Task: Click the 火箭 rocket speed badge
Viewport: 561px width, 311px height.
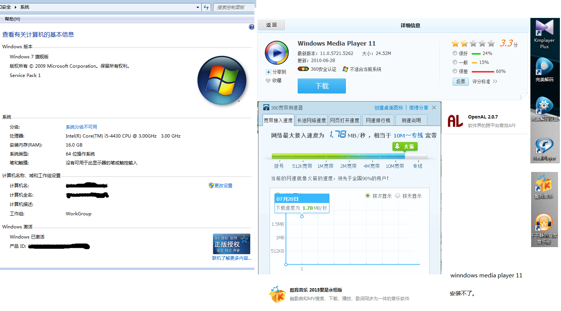Action: (405, 147)
